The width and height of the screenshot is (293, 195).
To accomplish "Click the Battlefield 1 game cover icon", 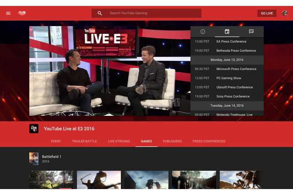I will coord(34,158).
